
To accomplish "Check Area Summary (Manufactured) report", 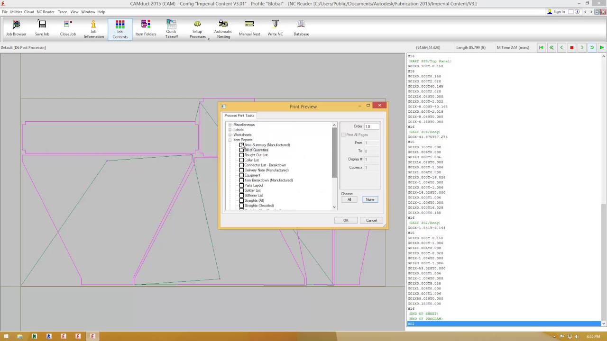I will coord(241,145).
